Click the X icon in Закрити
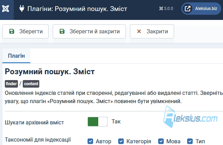 pyautogui.click(x=139, y=31)
